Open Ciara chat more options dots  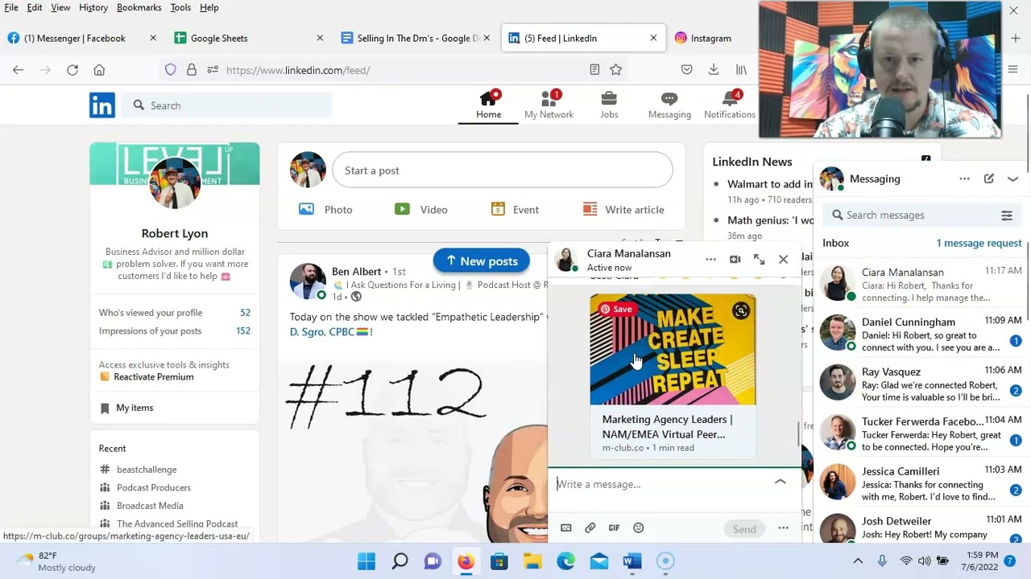point(710,259)
